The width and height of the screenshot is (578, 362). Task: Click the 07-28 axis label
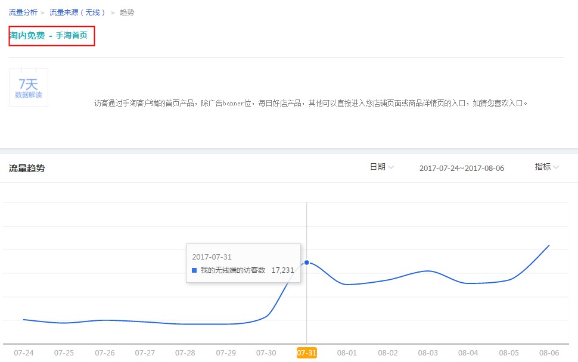(185, 352)
